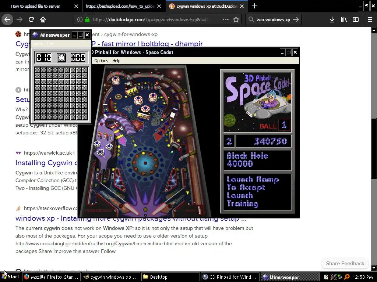Click the stackoverflow.com favicon icon

(18, 209)
